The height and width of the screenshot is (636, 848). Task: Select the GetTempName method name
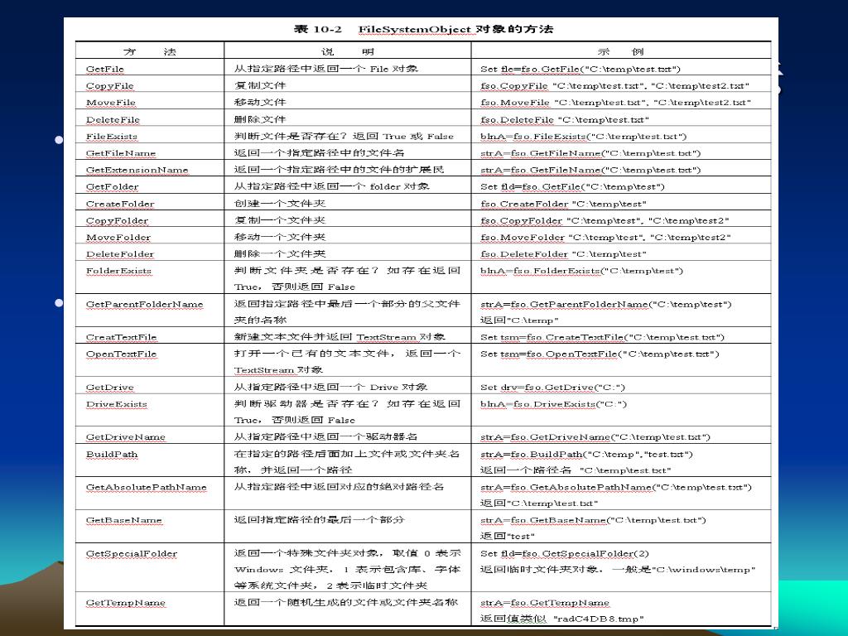pyautogui.click(x=126, y=603)
